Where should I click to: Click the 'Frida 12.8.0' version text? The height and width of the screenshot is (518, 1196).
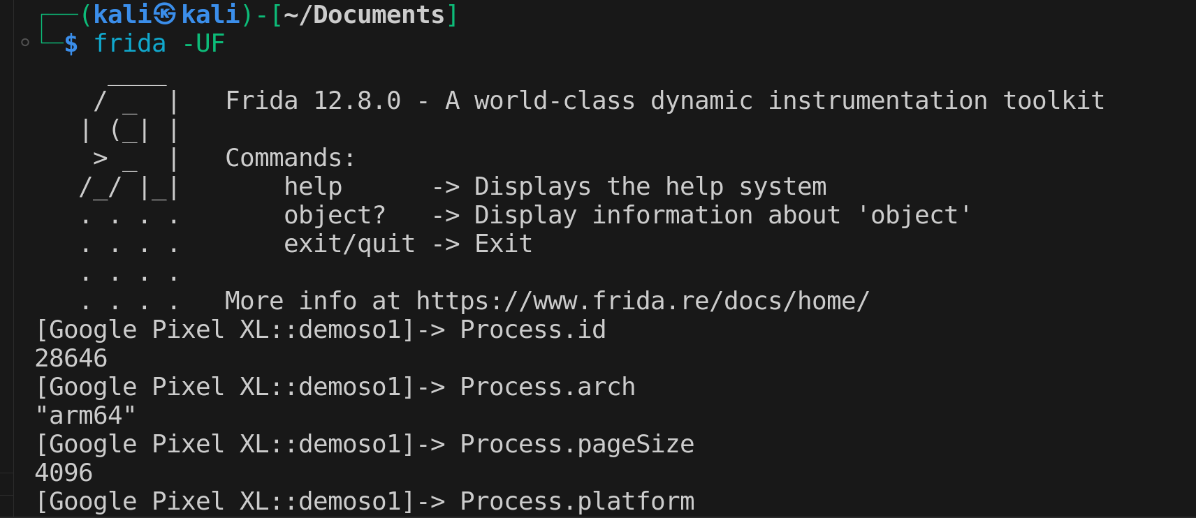(313, 101)
